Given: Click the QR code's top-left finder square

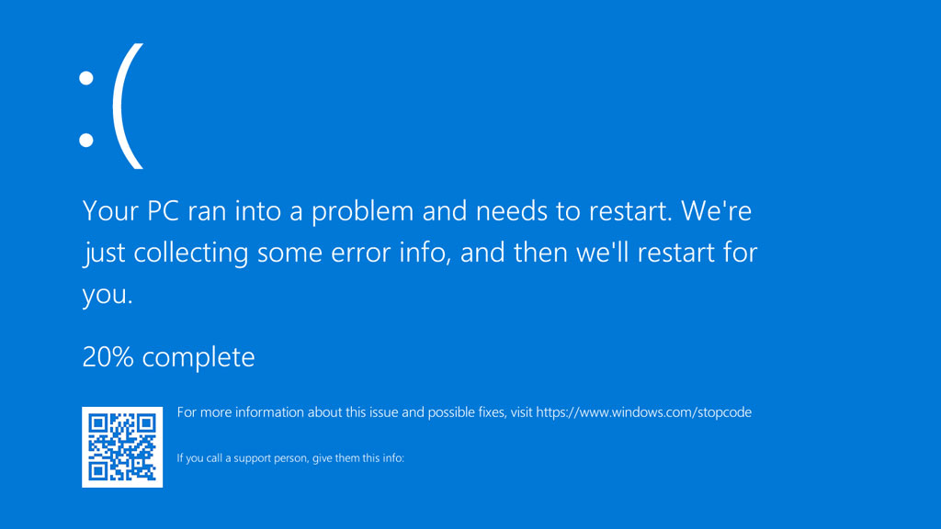Looking at the screenshot, I should point(98,423).
